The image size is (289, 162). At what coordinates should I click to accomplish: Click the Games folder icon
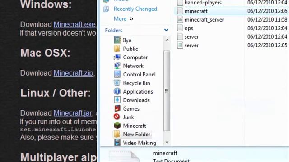point(117,108)
